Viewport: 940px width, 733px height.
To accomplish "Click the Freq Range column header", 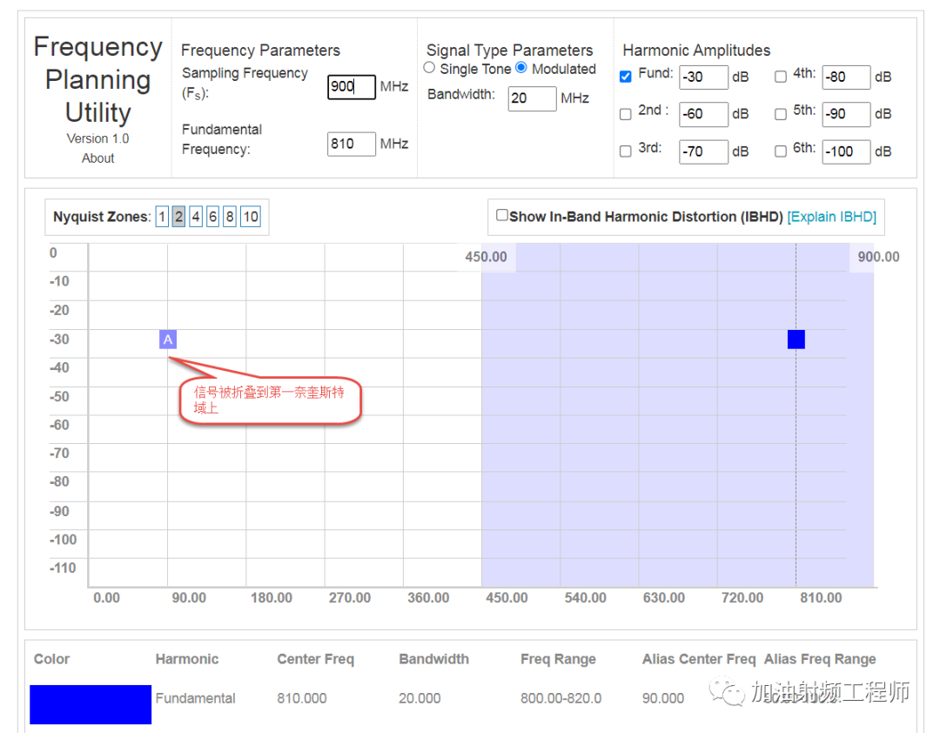I will pos(558,659).
